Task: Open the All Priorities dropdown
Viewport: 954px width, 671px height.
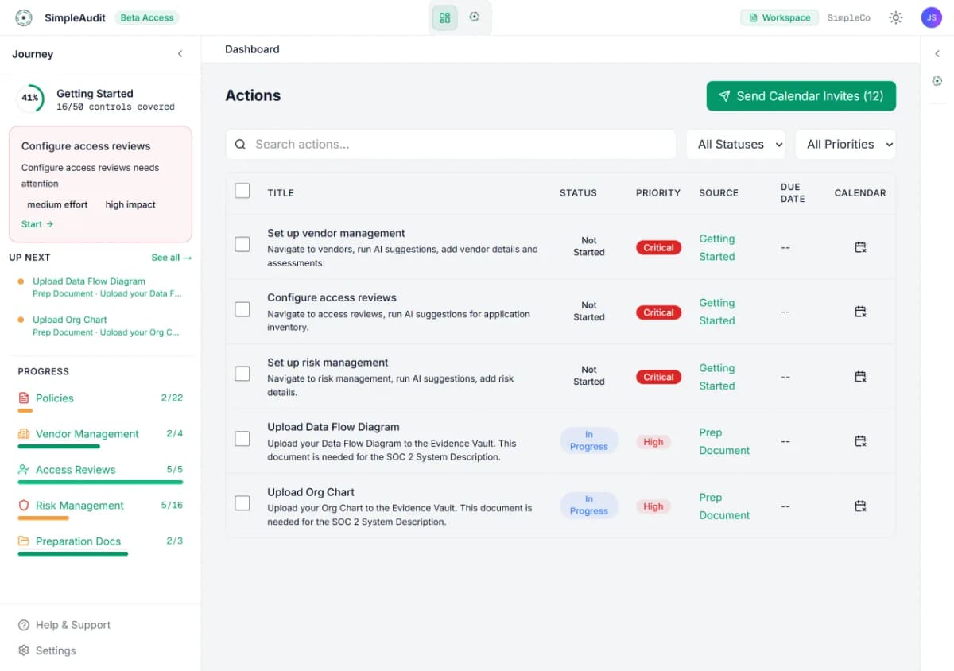Action: 845,144
